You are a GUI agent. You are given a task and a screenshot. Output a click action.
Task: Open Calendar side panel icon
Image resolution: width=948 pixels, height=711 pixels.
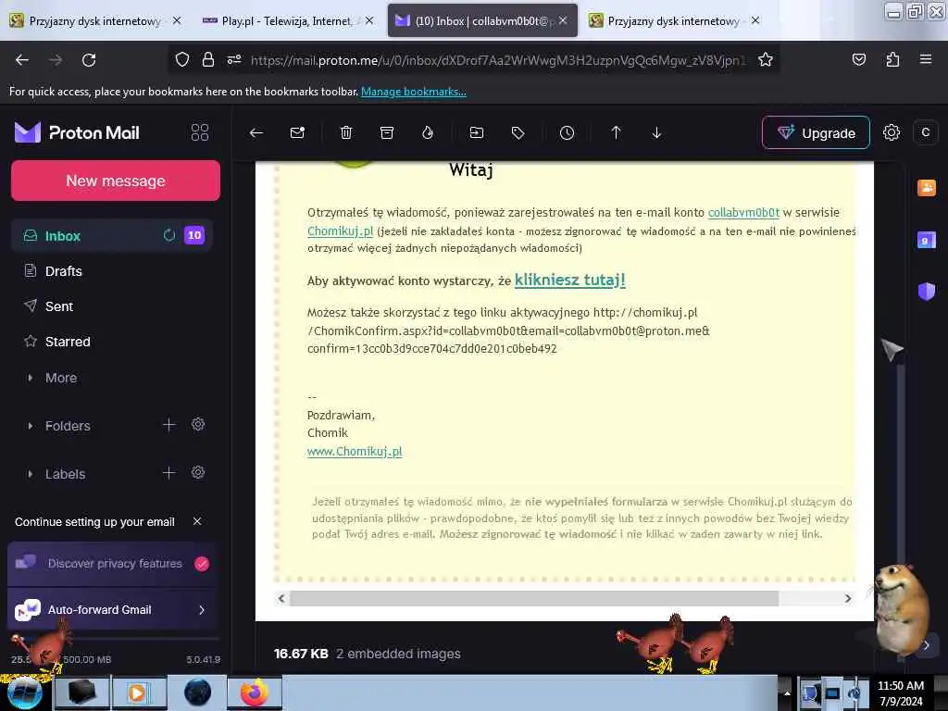click(926, 240)
